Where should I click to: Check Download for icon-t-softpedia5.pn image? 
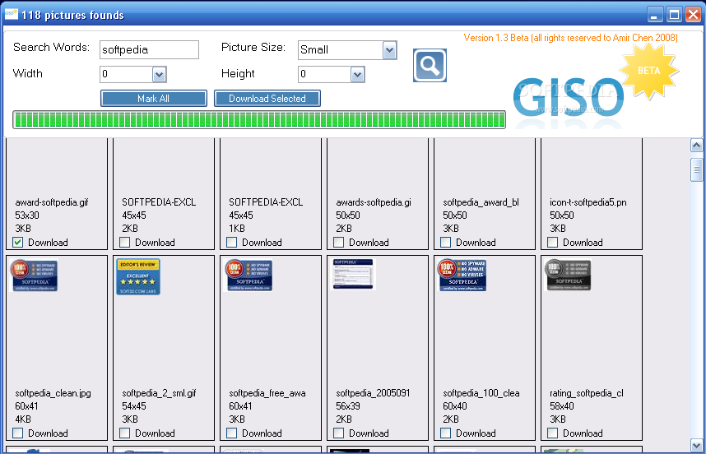tap(552, 243)
